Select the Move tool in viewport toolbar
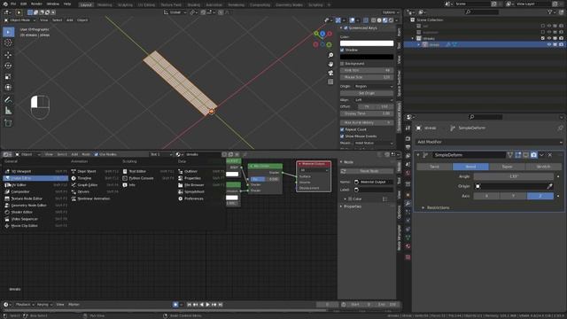Screen dimensions: 567x319 pyautogui.click(x=8, y=55)
